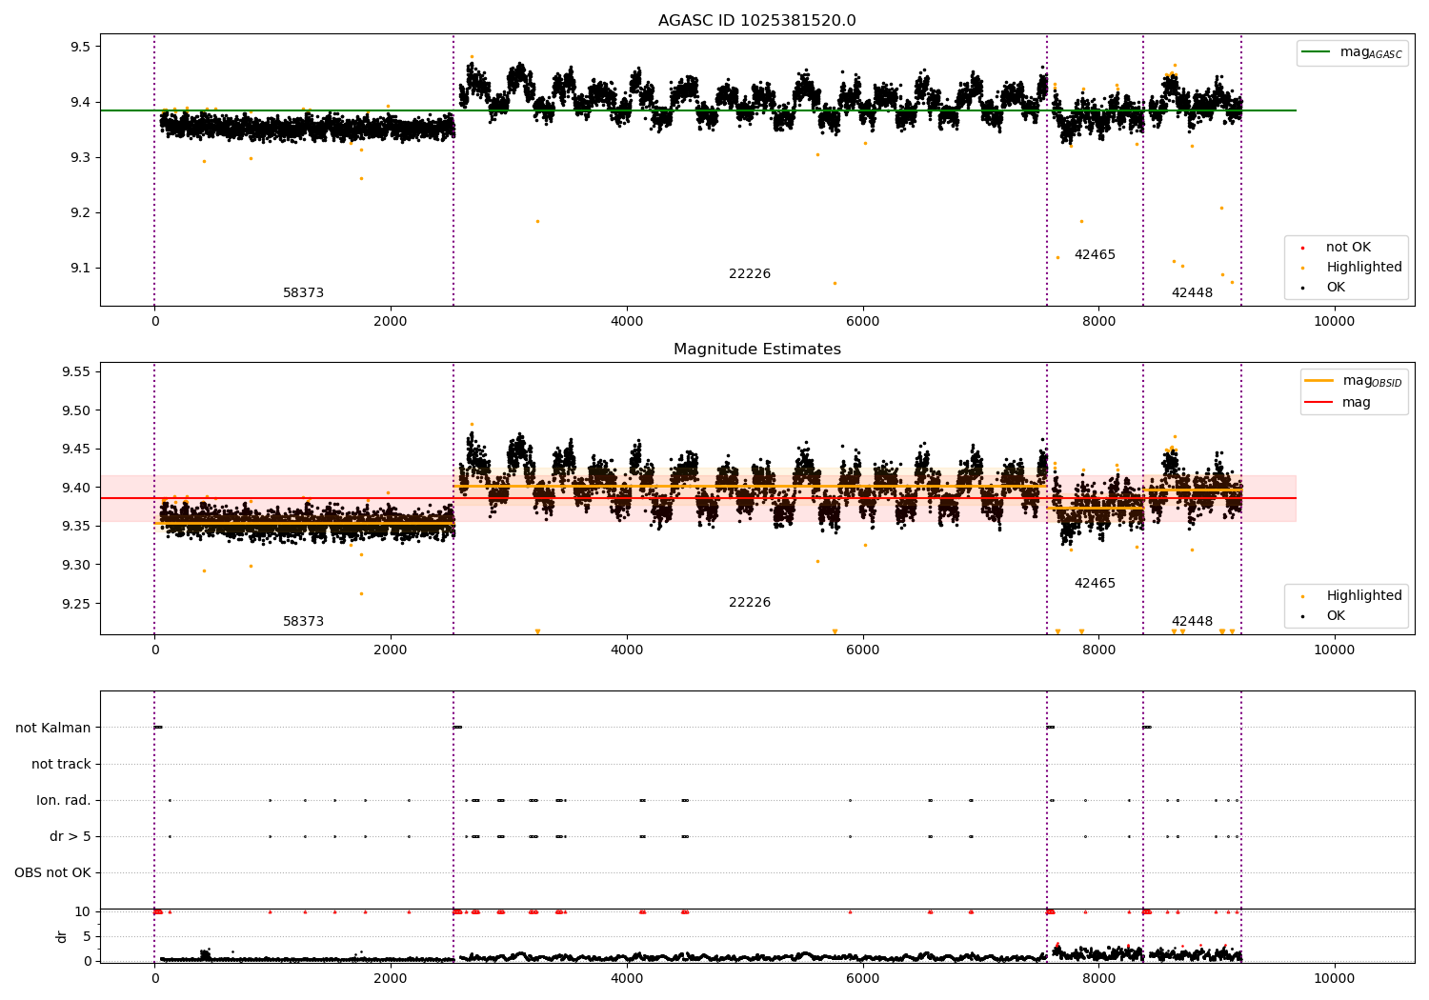This screenshot has height=1000, width=1429.
Task: Click y-tick 9.1 on top plot
Action: click(x=81, y=269)
